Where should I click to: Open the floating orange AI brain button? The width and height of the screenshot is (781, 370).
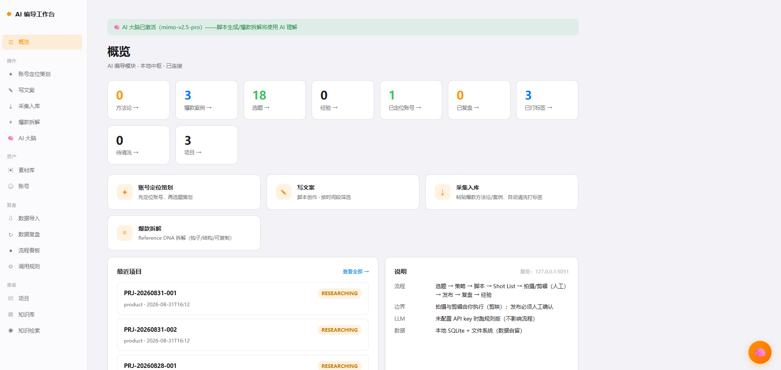click(760, 352)
